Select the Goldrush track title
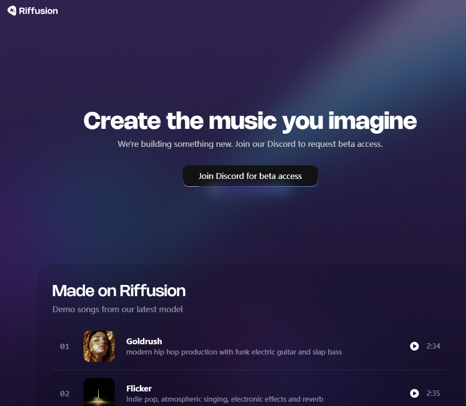The image size is (466, 406). (144, 341)
